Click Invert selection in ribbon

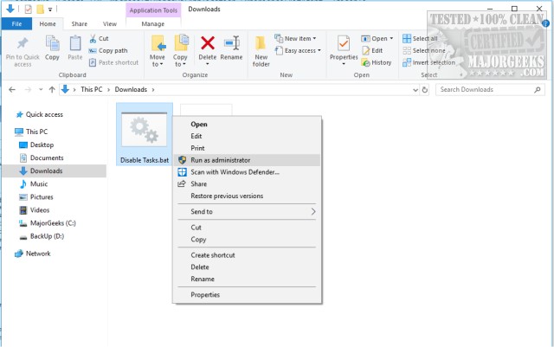429,62
